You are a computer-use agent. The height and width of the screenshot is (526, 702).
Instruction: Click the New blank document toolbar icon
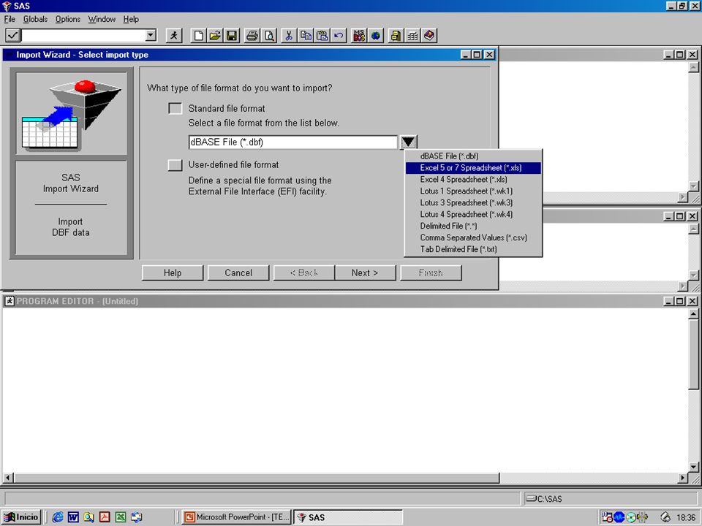point(198,35)
